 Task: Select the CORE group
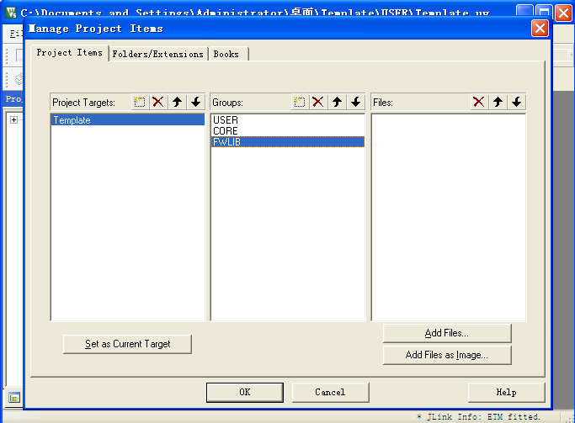click(288, 130)
